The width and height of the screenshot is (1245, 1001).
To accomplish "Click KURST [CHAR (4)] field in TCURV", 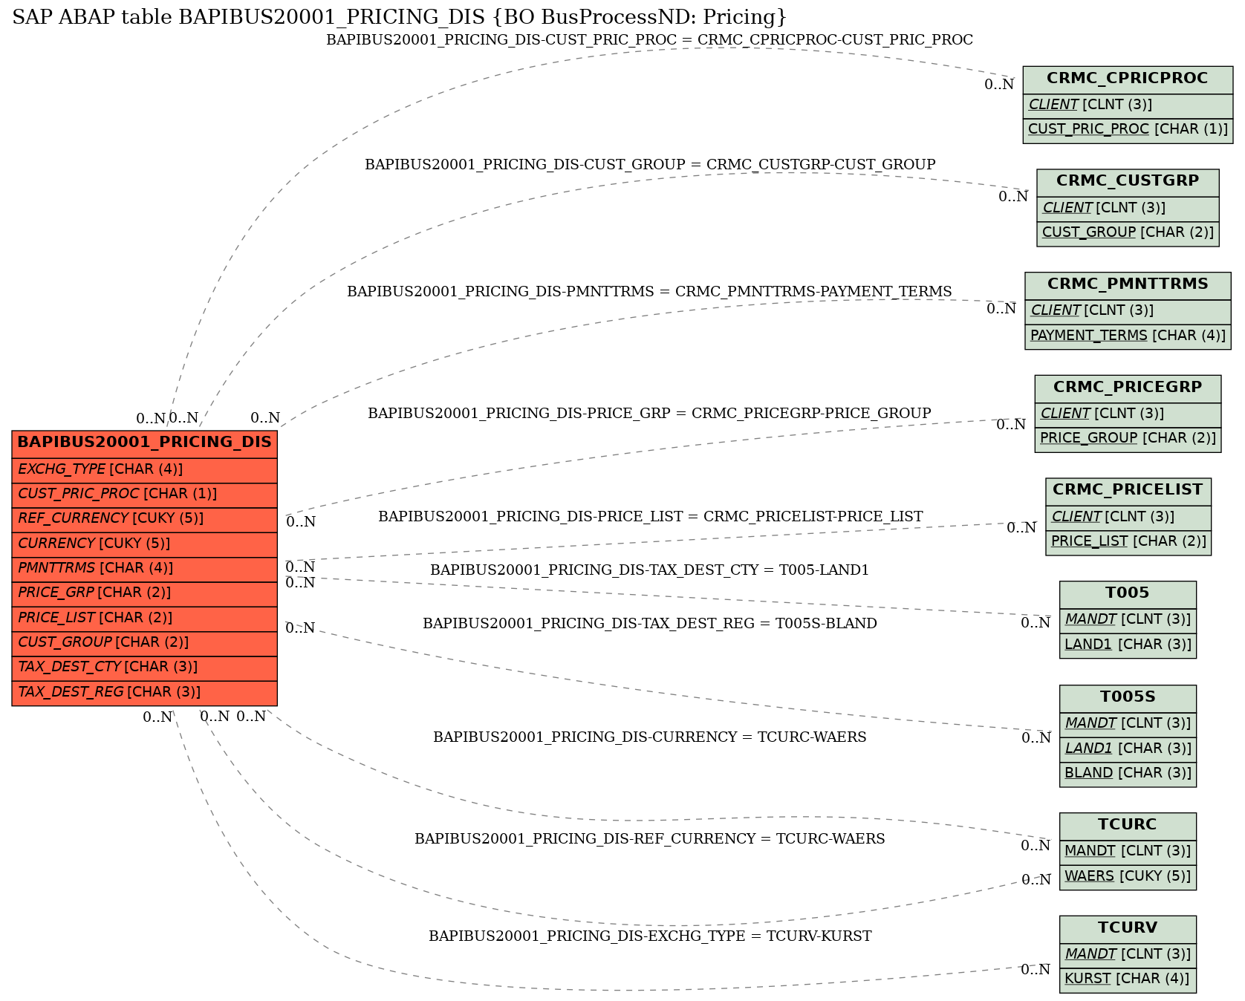I will pos(1128,979).
